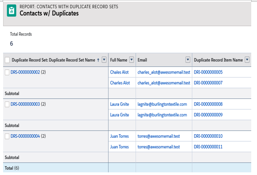The height and width of the screenshot is (175, 257).
Task: Open duplicate item DRI-0000000007
Action: pyautogui.click(x=208, y=83)
